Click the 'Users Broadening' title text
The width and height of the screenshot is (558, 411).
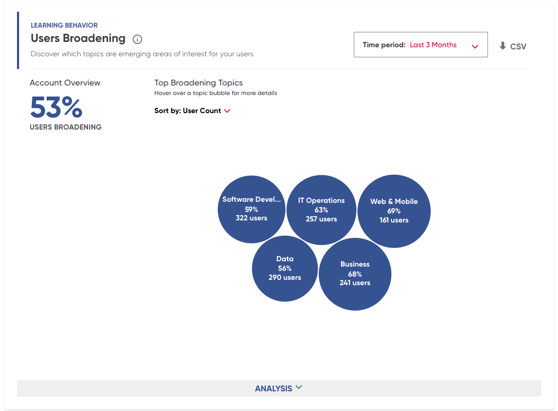(x=78, y=38)
